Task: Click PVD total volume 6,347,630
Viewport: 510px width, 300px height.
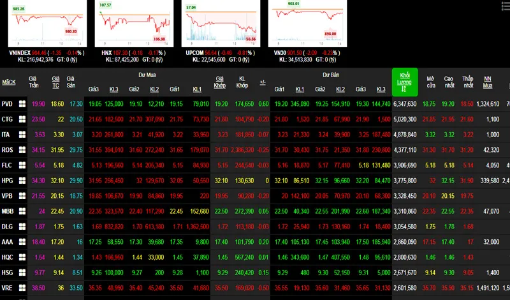Action: pyautogui.click(x=405, y=104)
